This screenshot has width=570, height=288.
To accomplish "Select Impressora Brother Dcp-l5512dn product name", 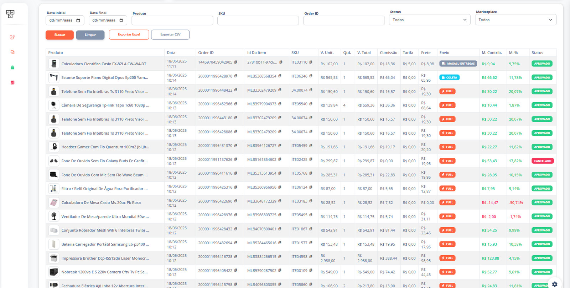I will coord(105,258).
